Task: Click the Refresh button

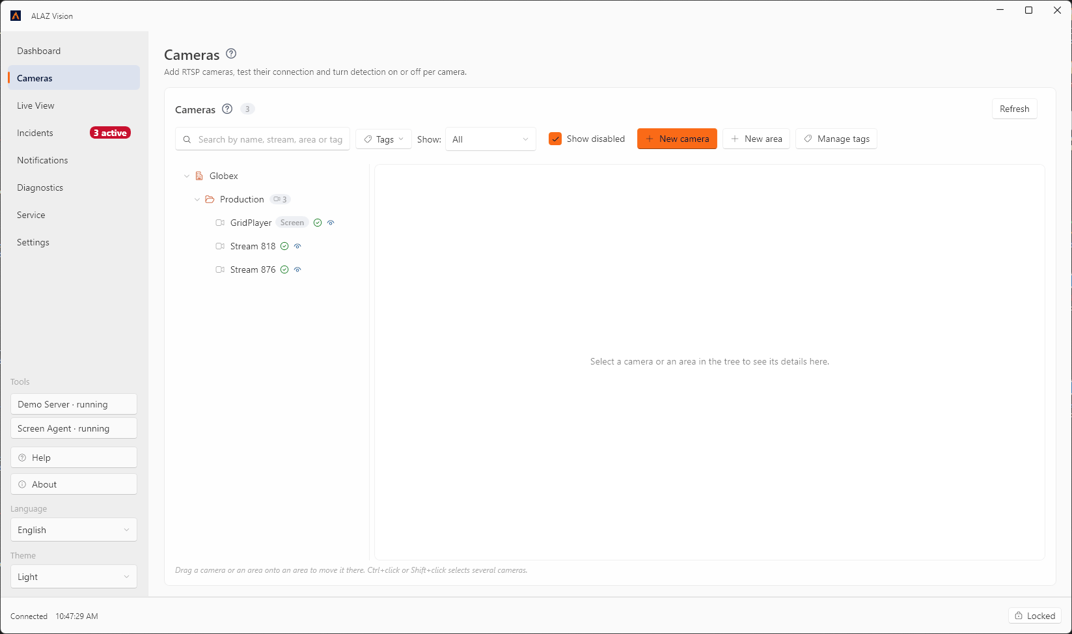Action: click(x=1014, y=109)
